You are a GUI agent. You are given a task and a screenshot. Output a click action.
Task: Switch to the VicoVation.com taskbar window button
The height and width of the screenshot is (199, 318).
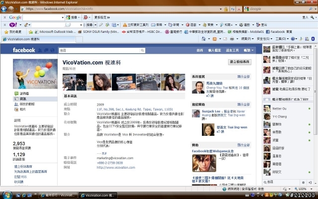coord(98,196)
